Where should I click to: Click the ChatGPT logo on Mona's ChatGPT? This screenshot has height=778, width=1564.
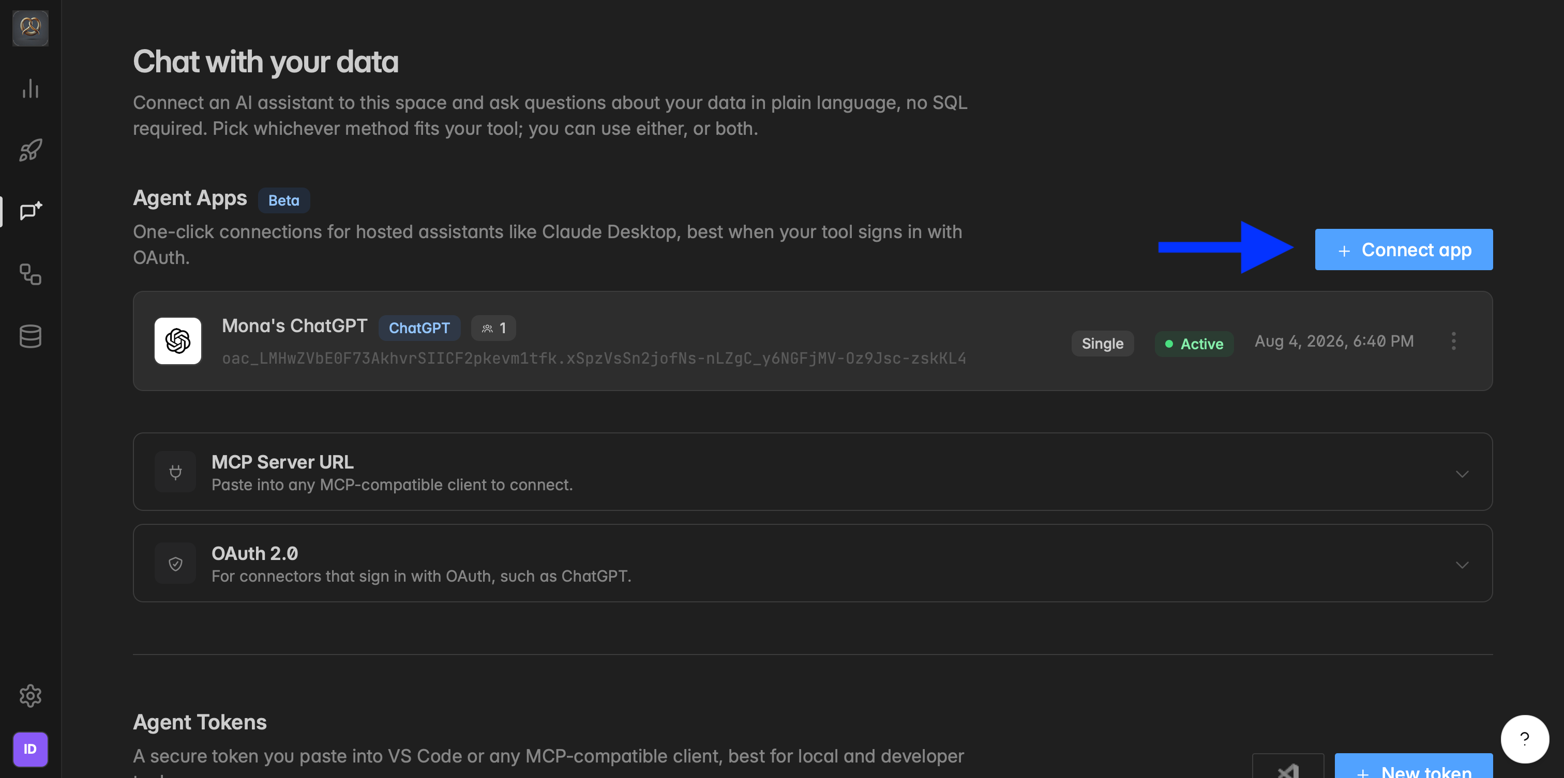[x=178, y=341]
